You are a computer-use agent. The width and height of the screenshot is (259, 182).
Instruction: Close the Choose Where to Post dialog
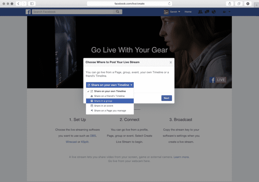point(171,62)
